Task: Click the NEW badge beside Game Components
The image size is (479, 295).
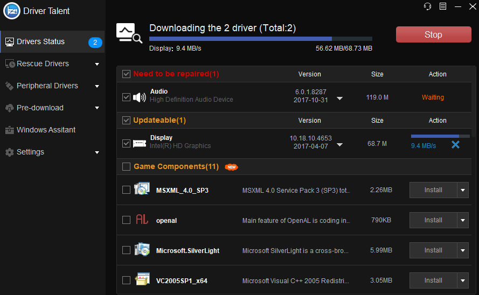Action: [x=231, y=167]
